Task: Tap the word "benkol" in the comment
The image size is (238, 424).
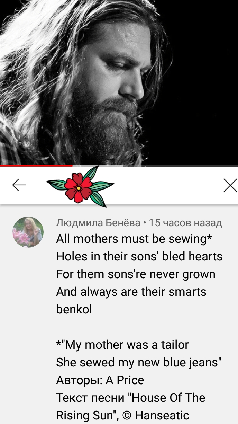Action: 74,309
